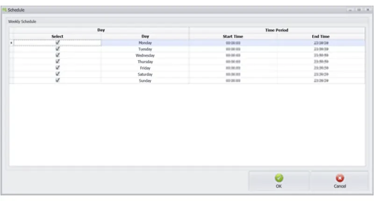Select the Saturday day cell
Viewport: 374px width, 201px height.
(145, 74)
